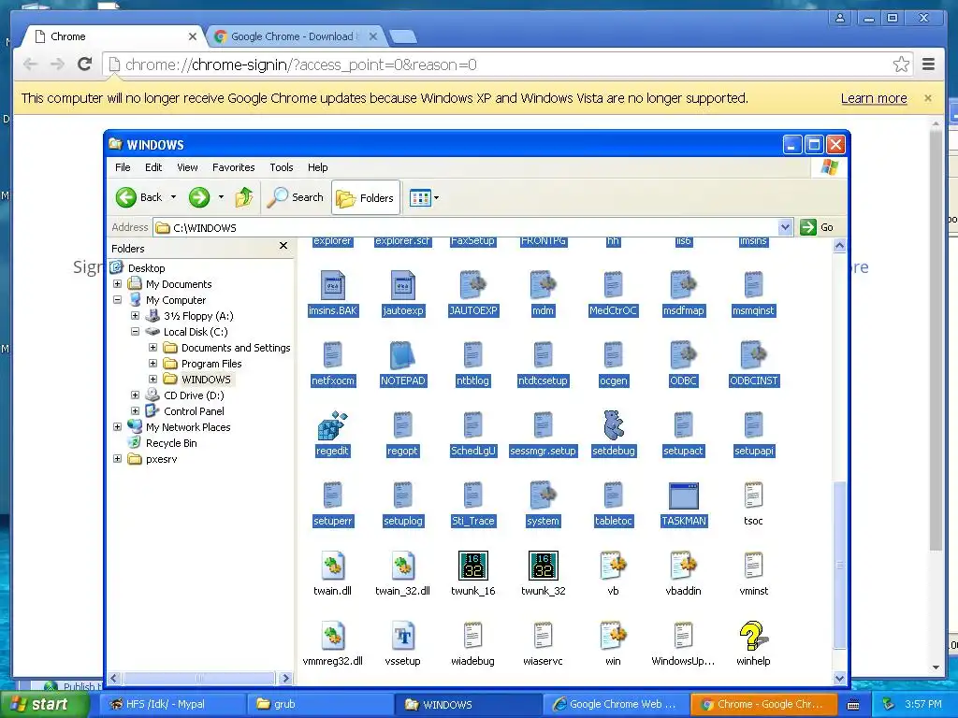Select the vbaddin file icon
This screenshot has width=958, height=718.
(x=683, y=566)
